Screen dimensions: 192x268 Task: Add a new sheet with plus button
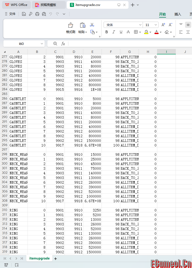click(56, 258)
